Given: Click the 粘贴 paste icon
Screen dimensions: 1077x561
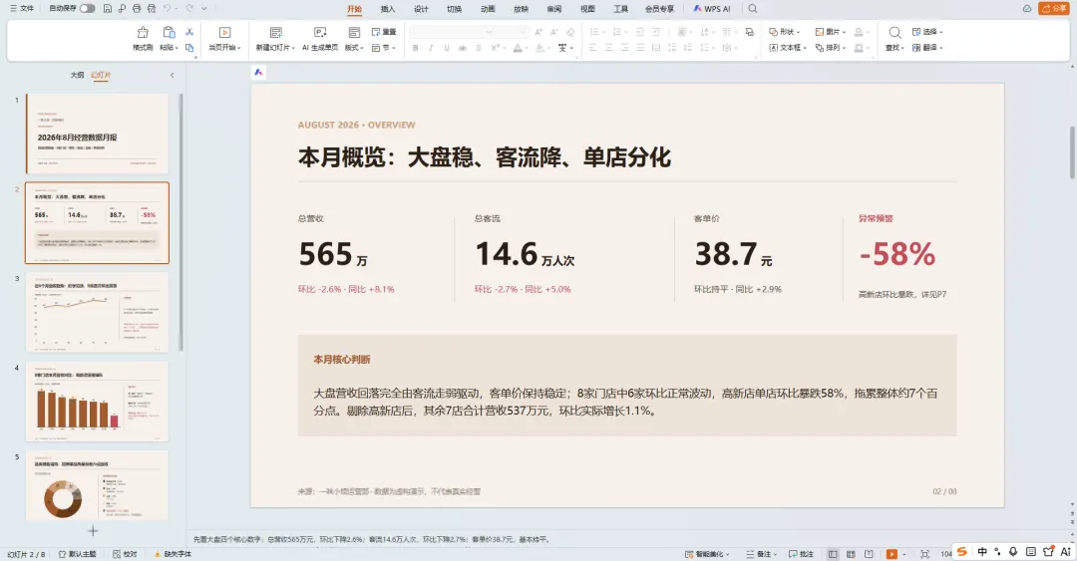Looking at the screenshot, I should (169, 32).
